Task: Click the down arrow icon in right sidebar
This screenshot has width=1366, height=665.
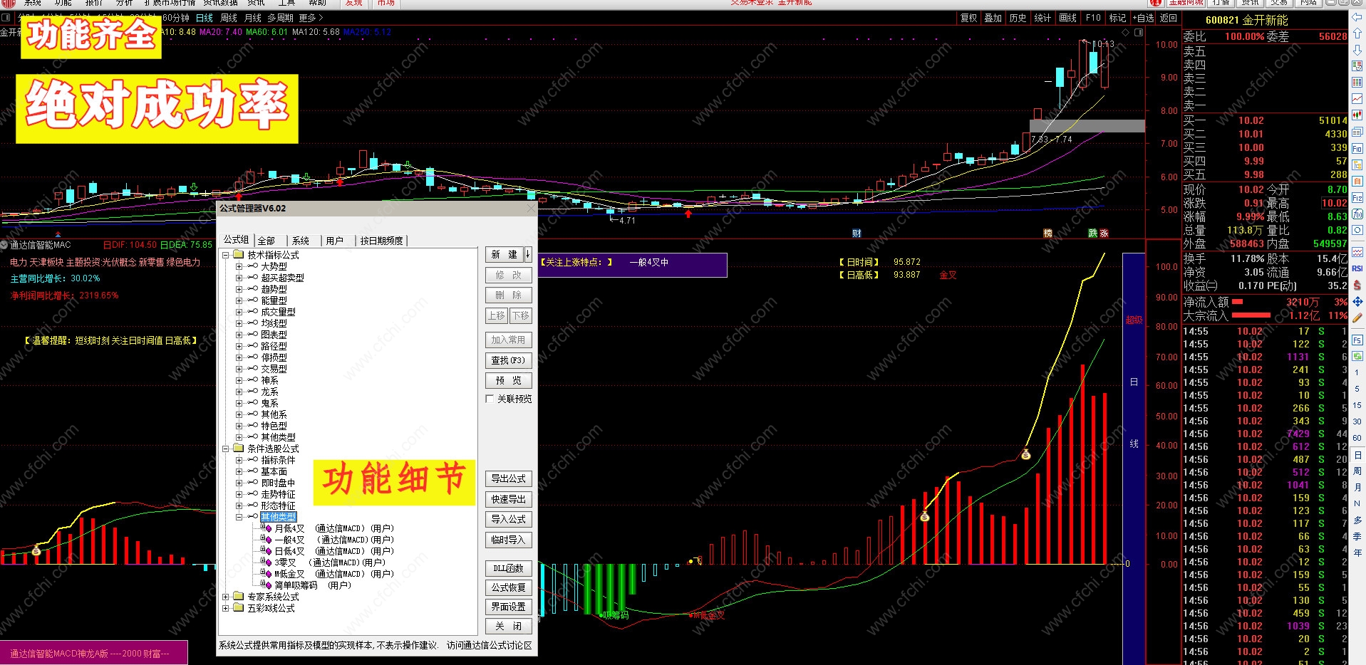Action: (1357, 50)
